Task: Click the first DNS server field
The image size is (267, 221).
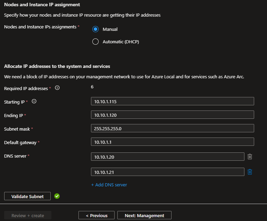Action: (x=167, y=157)
